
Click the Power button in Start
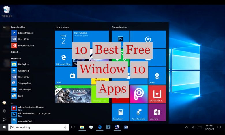pyautogui.click(x=4, y=119)
